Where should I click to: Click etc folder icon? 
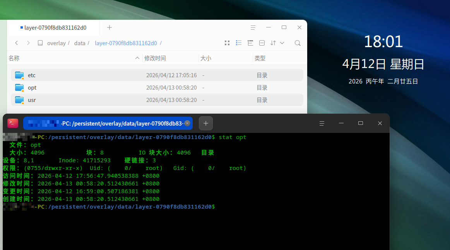[x=19, y=75]
